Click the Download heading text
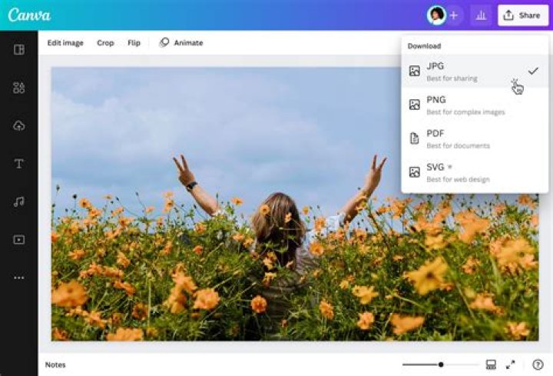Screen dimensions: 553x376 point(424,46)
